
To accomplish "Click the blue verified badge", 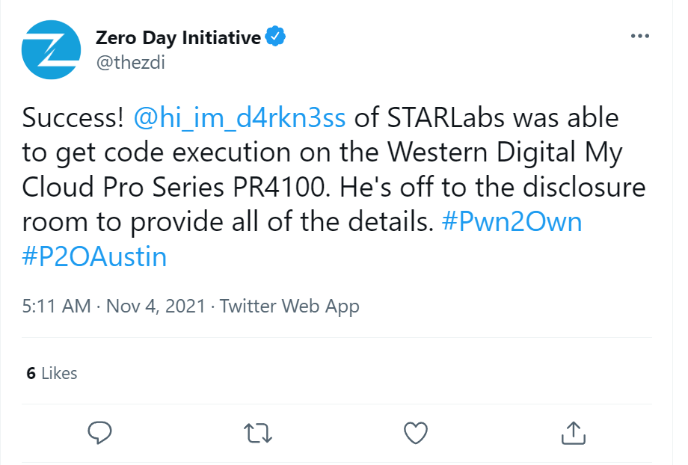I will point(276,35).
